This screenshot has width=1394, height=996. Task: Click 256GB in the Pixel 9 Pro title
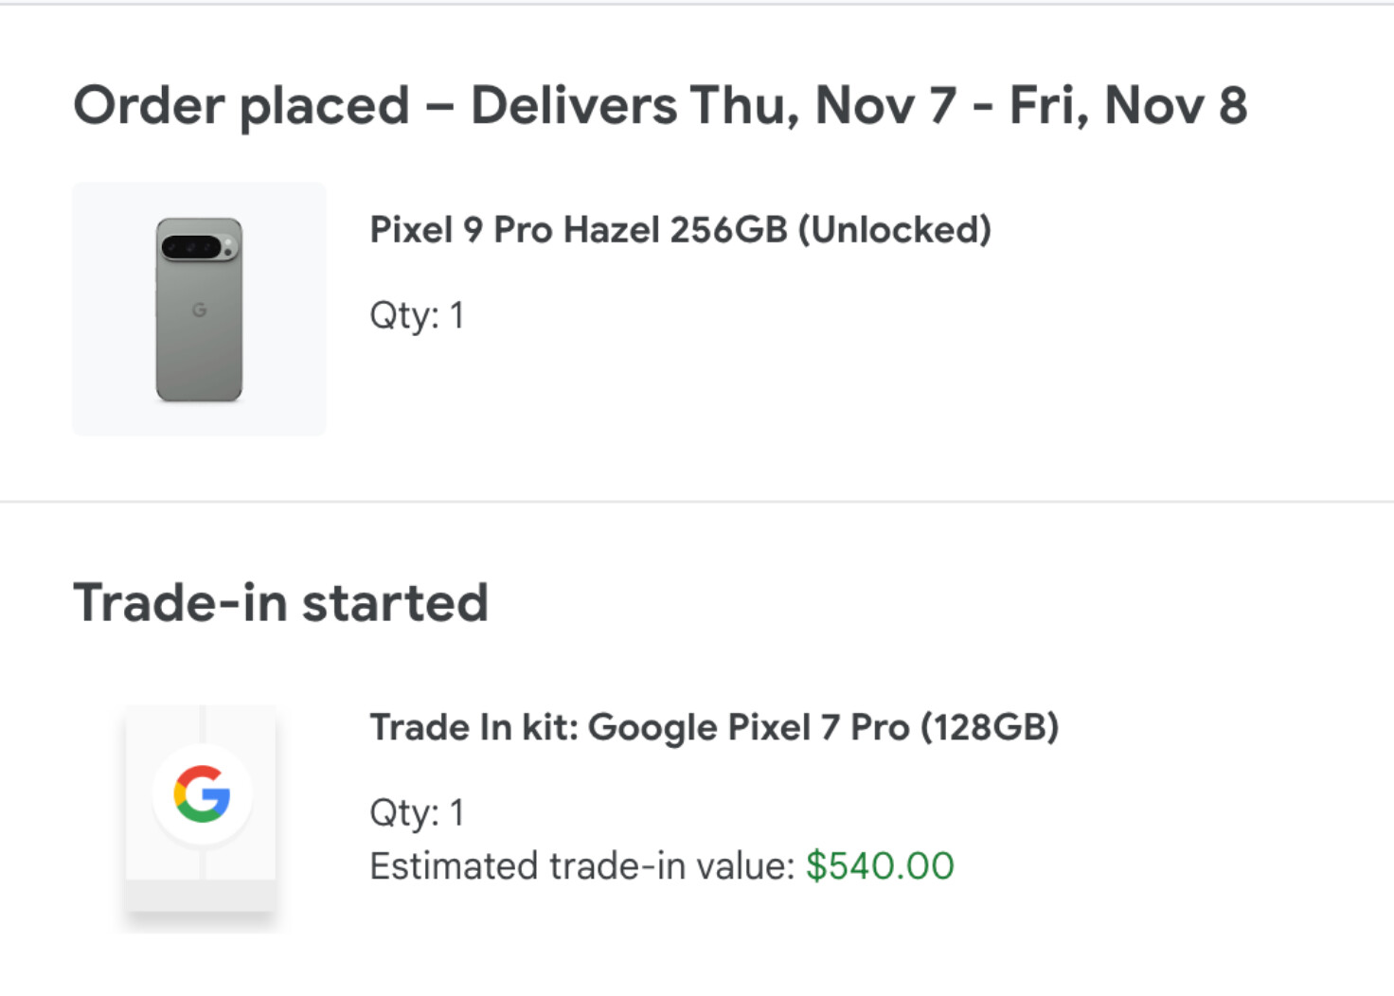coord(727,230)
